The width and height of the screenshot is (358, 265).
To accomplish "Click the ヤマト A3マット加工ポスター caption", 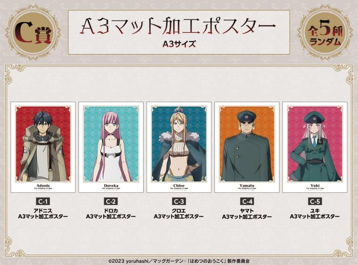I will tap(247, 214).
